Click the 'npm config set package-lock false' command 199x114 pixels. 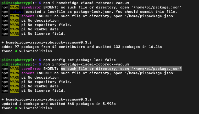79,60
